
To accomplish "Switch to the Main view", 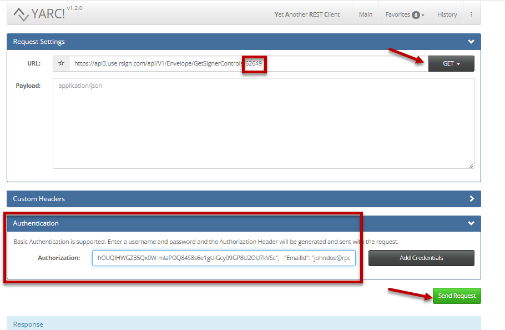I will pyautogui.click(x=365, y=14).
